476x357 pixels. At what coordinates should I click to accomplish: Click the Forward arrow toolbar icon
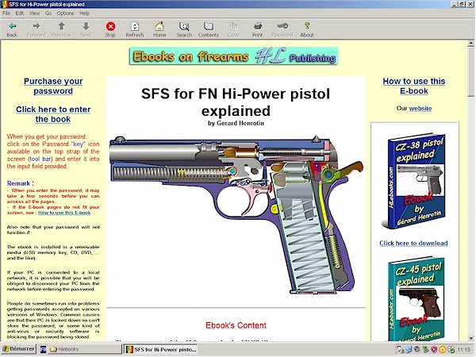pos(36,26)
